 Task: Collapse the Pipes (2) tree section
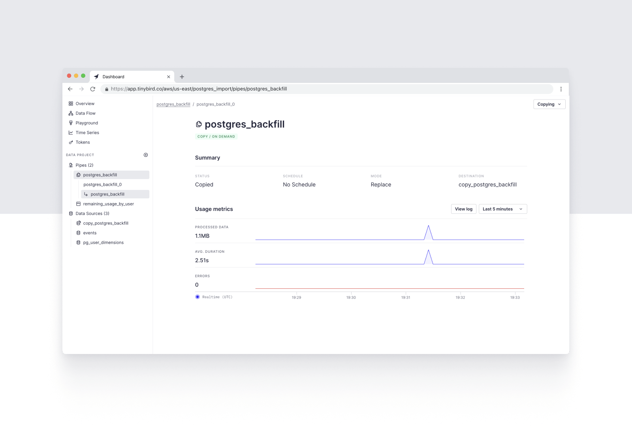point(84,165)
